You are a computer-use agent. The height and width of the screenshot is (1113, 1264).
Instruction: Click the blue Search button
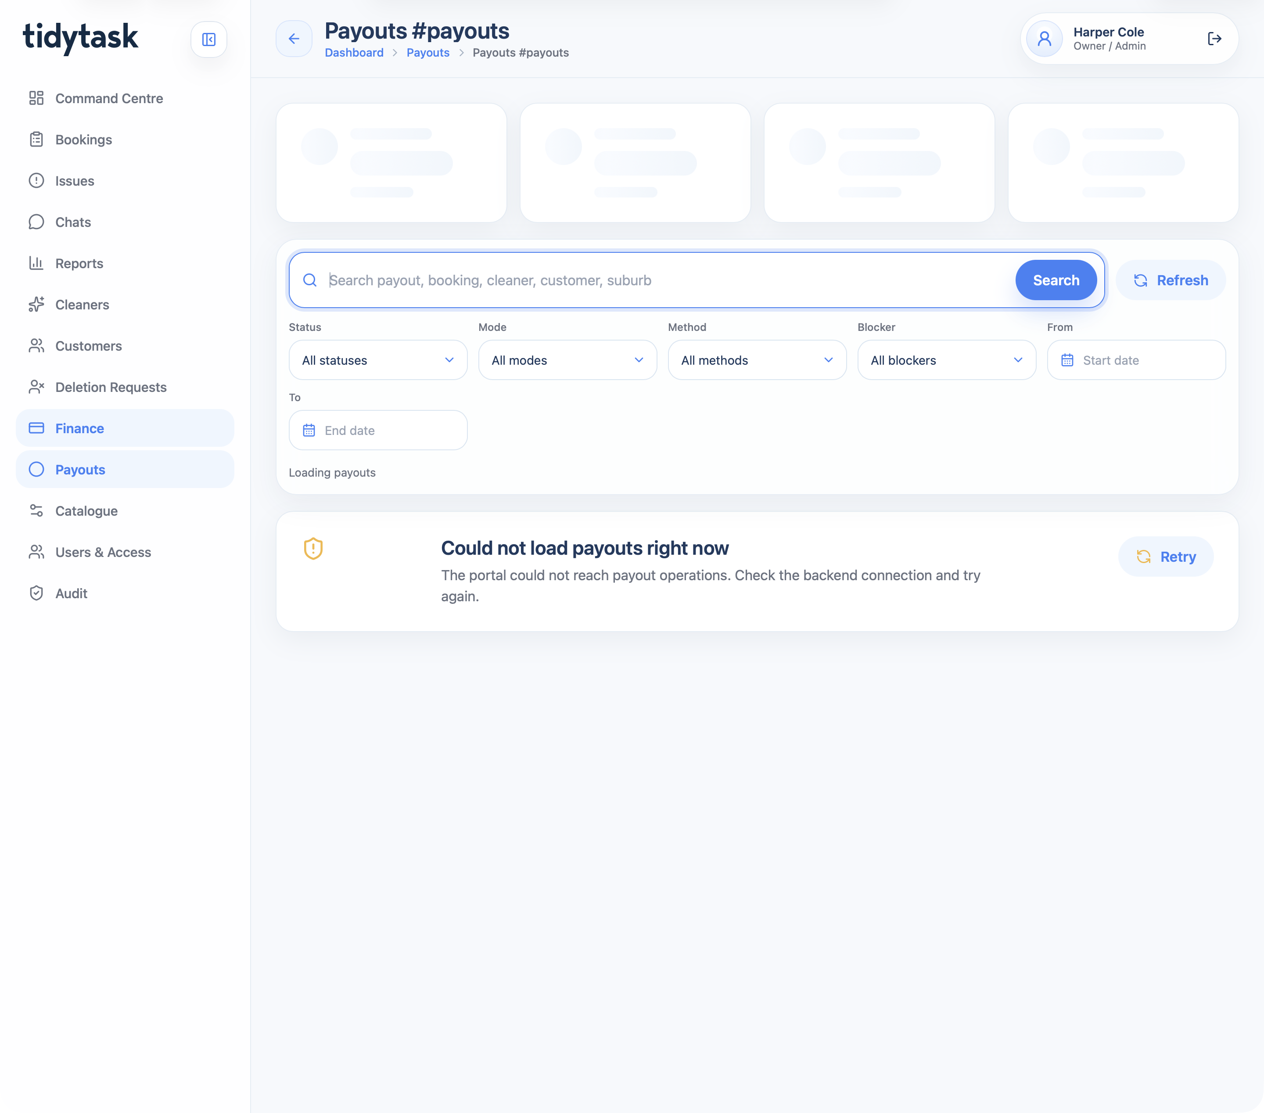1056,280
